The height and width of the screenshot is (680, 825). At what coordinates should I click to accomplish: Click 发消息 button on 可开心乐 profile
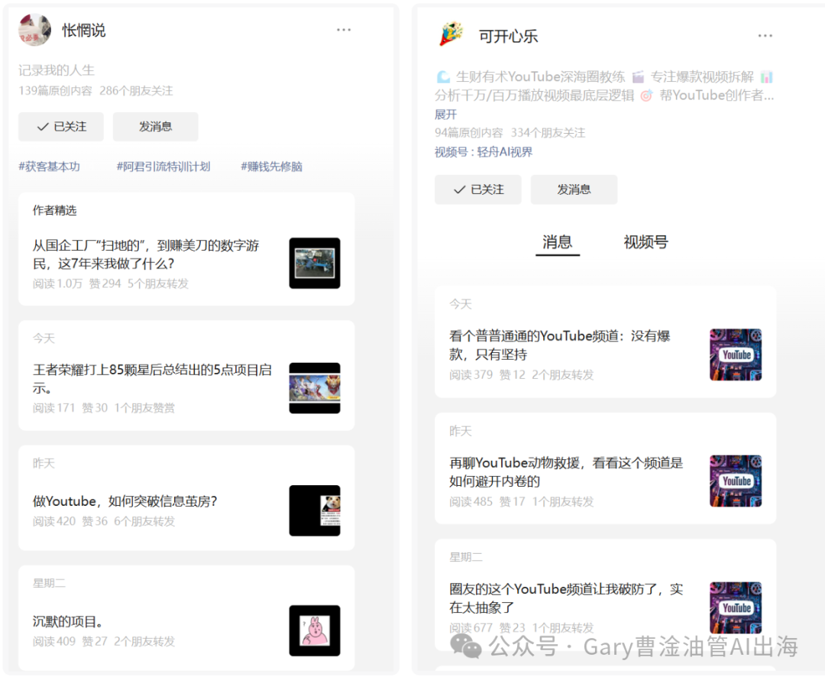click(574, 189)
